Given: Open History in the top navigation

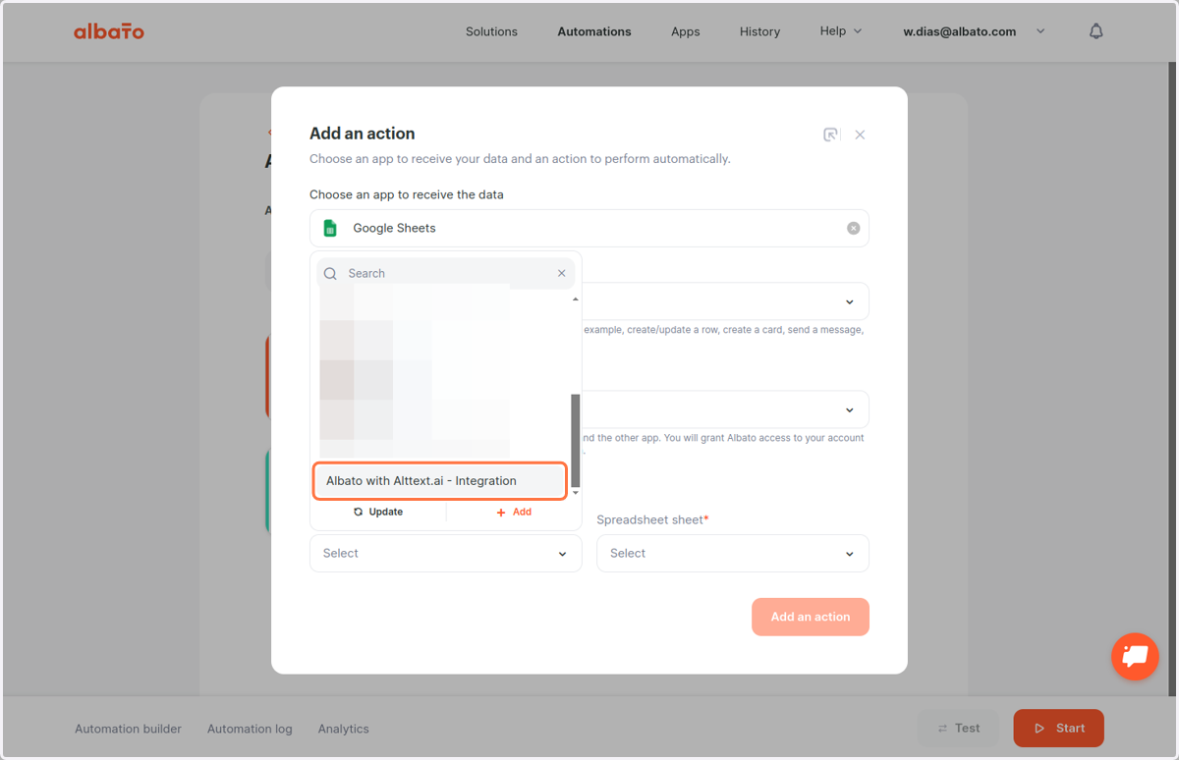Looking at the screenshot, I should 759,31.
